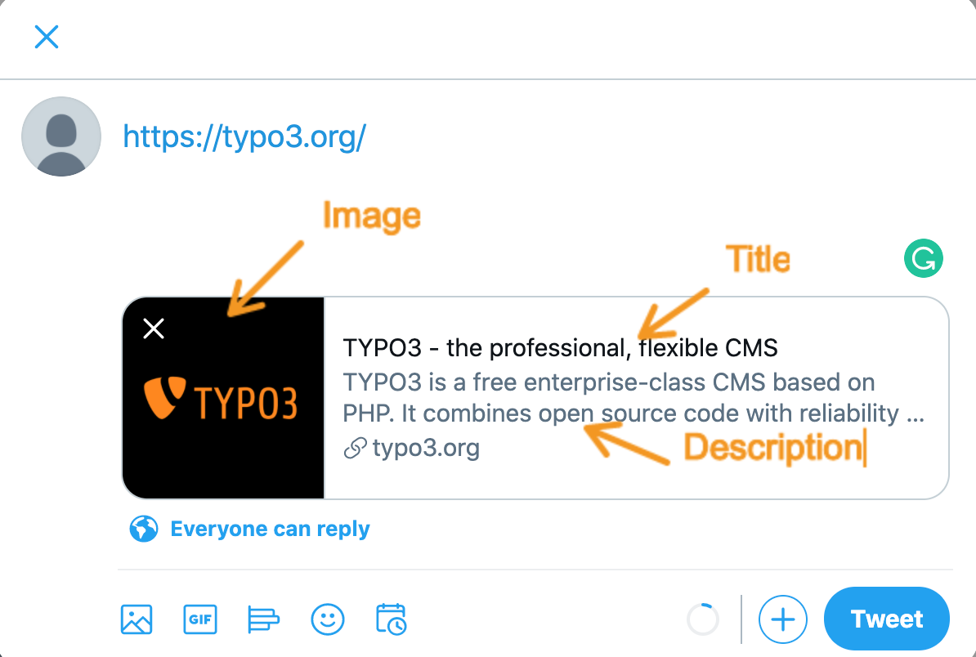This screenshot has width=976, height=657.
Task: Click the card description about enterprise-class CMS
Action: pos(633,398)
